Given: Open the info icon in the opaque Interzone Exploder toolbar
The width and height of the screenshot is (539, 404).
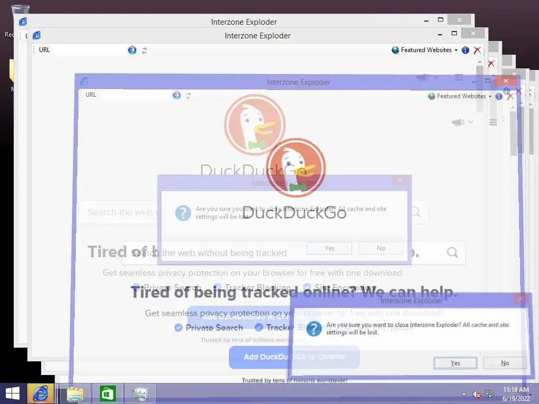Looking at the screenshot, I should click(x=465, y=50).
